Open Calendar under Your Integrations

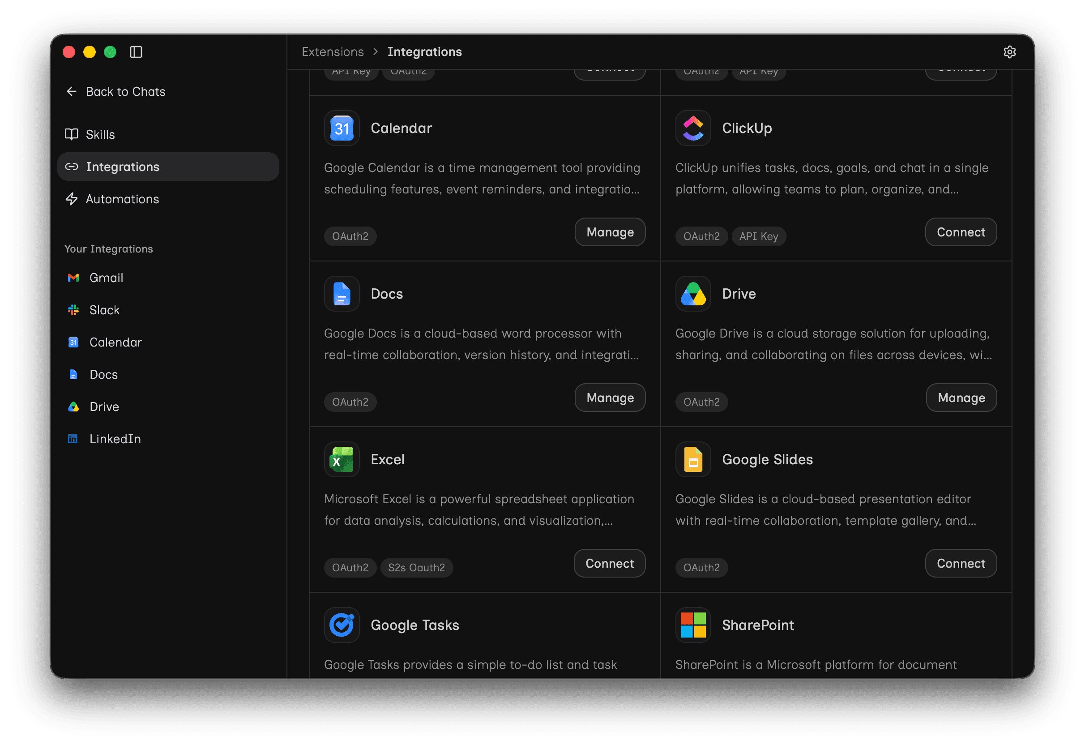[168, 343]
